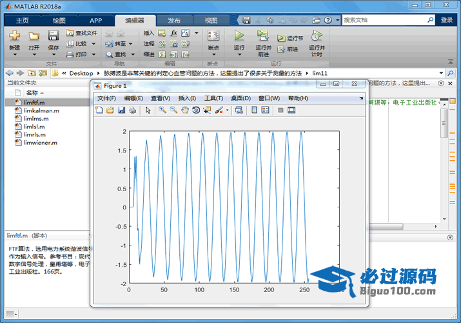Click Edit Plot arrow tool in Figure 1

pyautogui.click(x=148, y=110)
